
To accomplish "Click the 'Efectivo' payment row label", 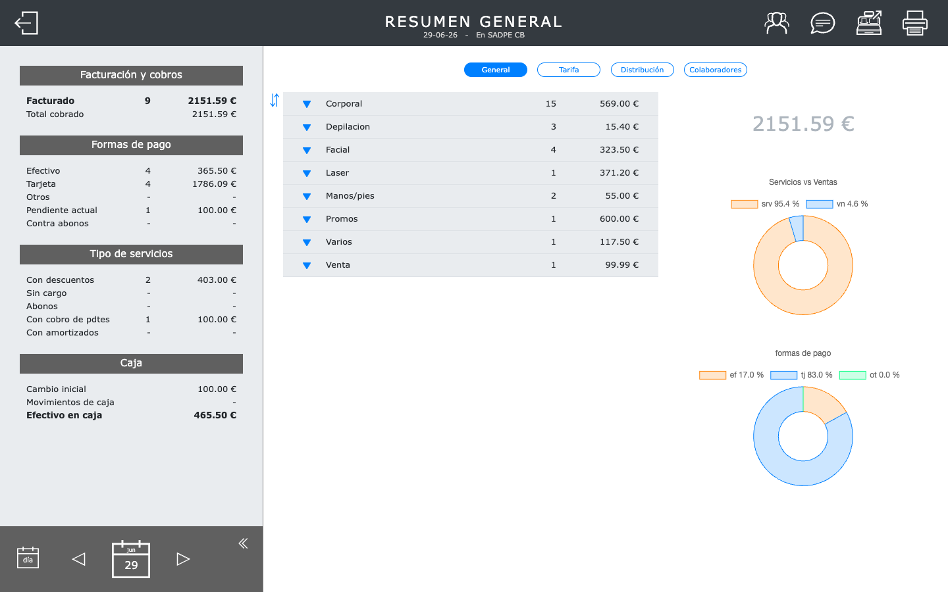I will click(43, 170).
